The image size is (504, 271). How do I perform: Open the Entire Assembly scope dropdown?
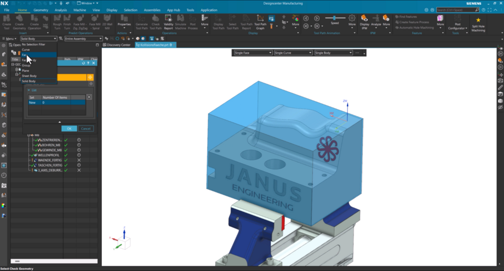(83, 38)
